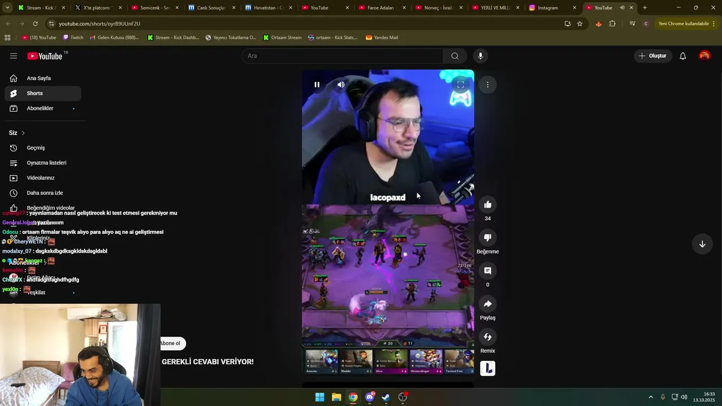
Task: Enter fullscreen on the Short
Action: coord(460,85)
